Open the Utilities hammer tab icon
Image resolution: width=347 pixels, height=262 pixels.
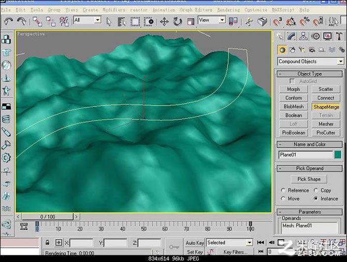pyautogui.click(x=339, y=36)
